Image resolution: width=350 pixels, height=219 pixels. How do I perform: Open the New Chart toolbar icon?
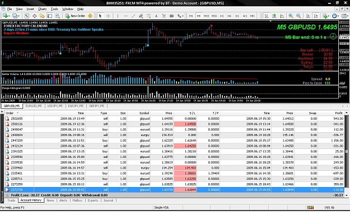[5, 16]
